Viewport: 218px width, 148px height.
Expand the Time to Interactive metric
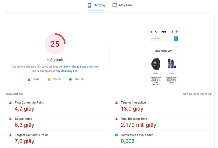(x=133, y=103)
